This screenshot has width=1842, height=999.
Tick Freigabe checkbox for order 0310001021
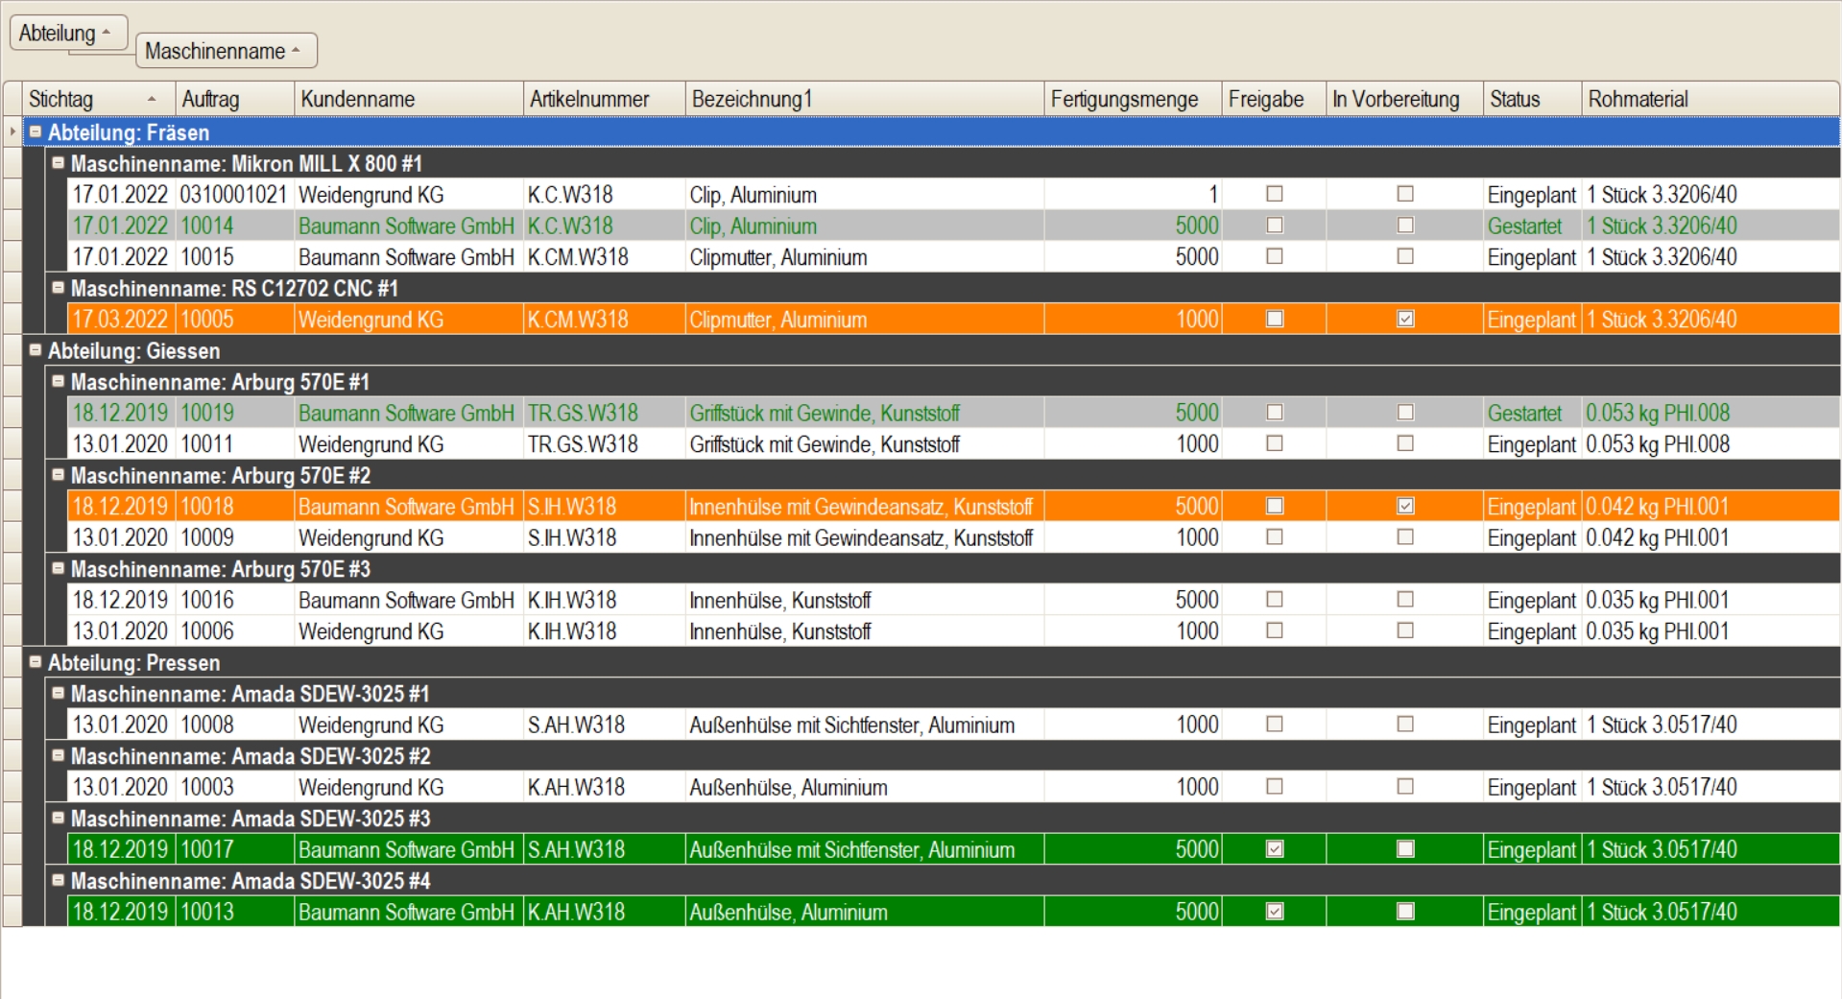pos(1275,194)
